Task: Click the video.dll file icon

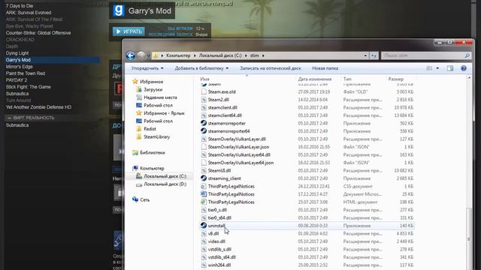Action: coord(204,241)
